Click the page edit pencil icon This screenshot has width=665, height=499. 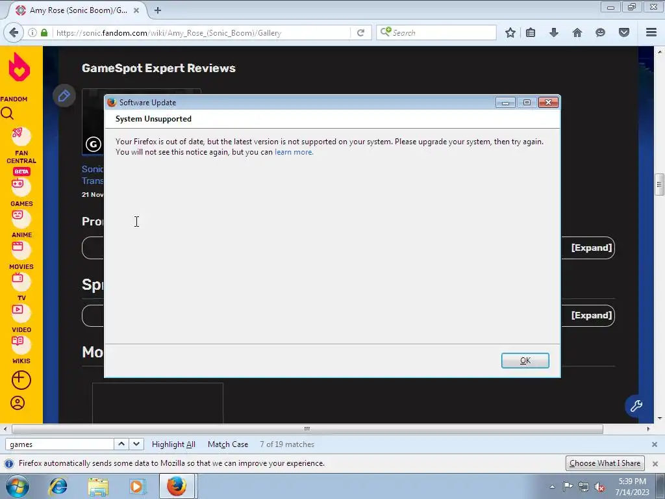(64, 96)
